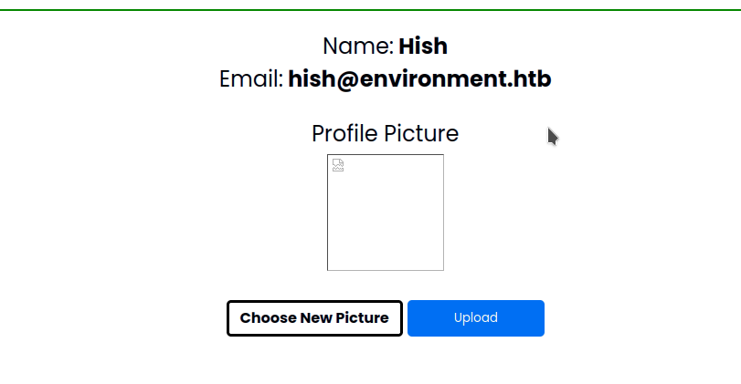The height and width of the screenshot is (384, 741).
Task: Click the center of the blank profile image
Action: [386, 213]
